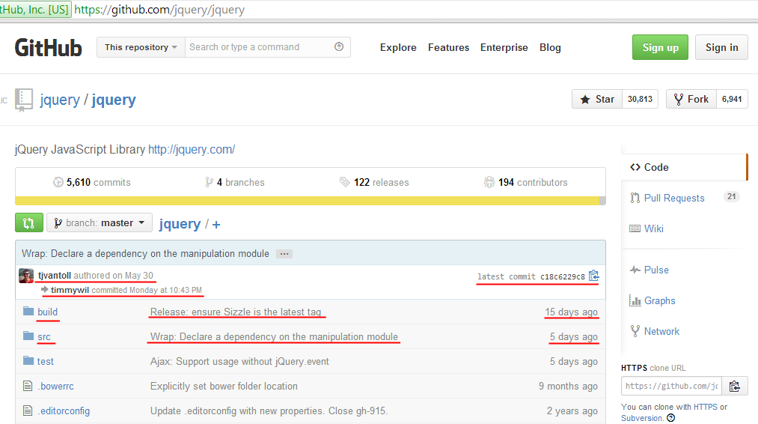The width and height of the screenshot is (758, 424).
Task: Click the src folder icon
Action: [x=28, y=336]
